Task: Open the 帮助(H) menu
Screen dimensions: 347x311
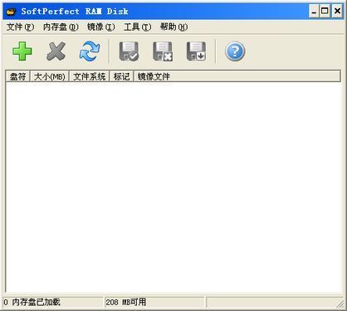Action: pyautogui.click(x=173, y=27)
